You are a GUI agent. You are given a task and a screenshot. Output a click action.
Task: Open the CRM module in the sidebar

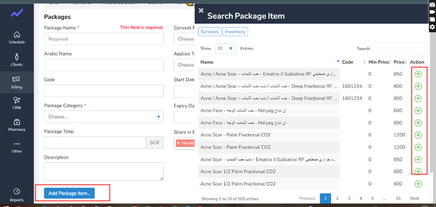(17, 103)
